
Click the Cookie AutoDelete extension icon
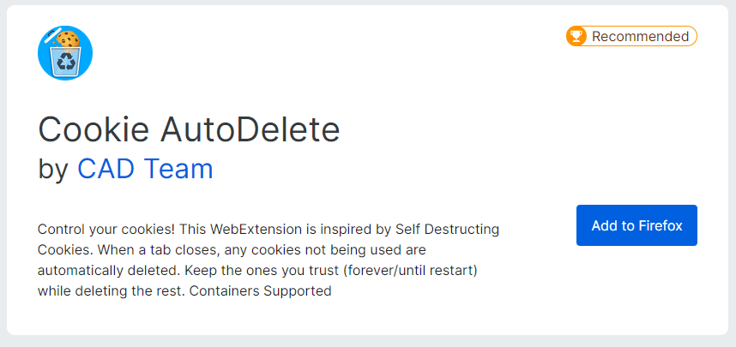(x=65, y=53)
